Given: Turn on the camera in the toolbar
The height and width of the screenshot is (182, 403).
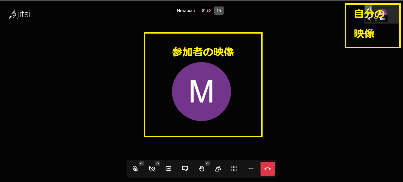Looking at the screenshot, I should click(x=152, y=169).
